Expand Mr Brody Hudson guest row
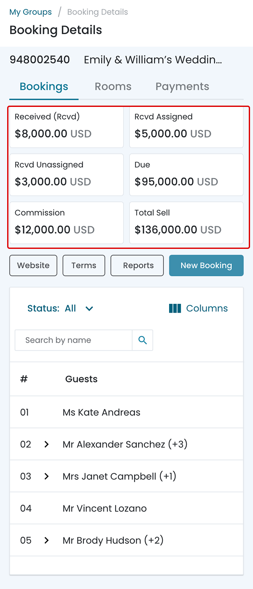 click(x=47, y=540)
